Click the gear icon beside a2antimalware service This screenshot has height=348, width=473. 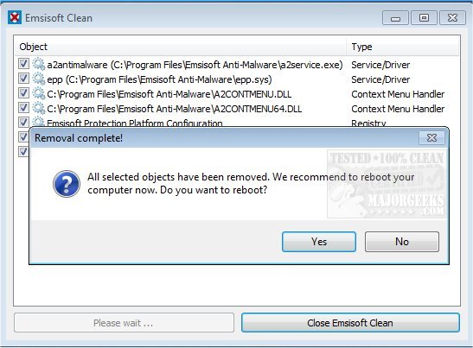point(39,64)
